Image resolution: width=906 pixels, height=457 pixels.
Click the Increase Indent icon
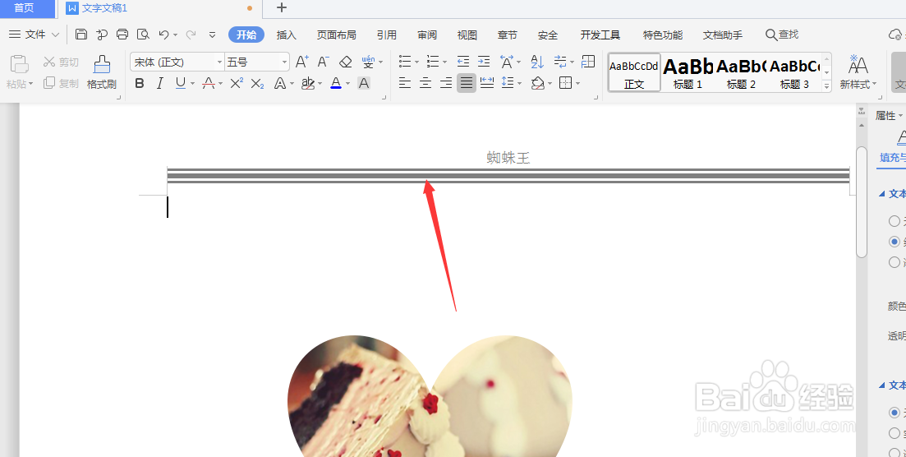coord(484,62)
